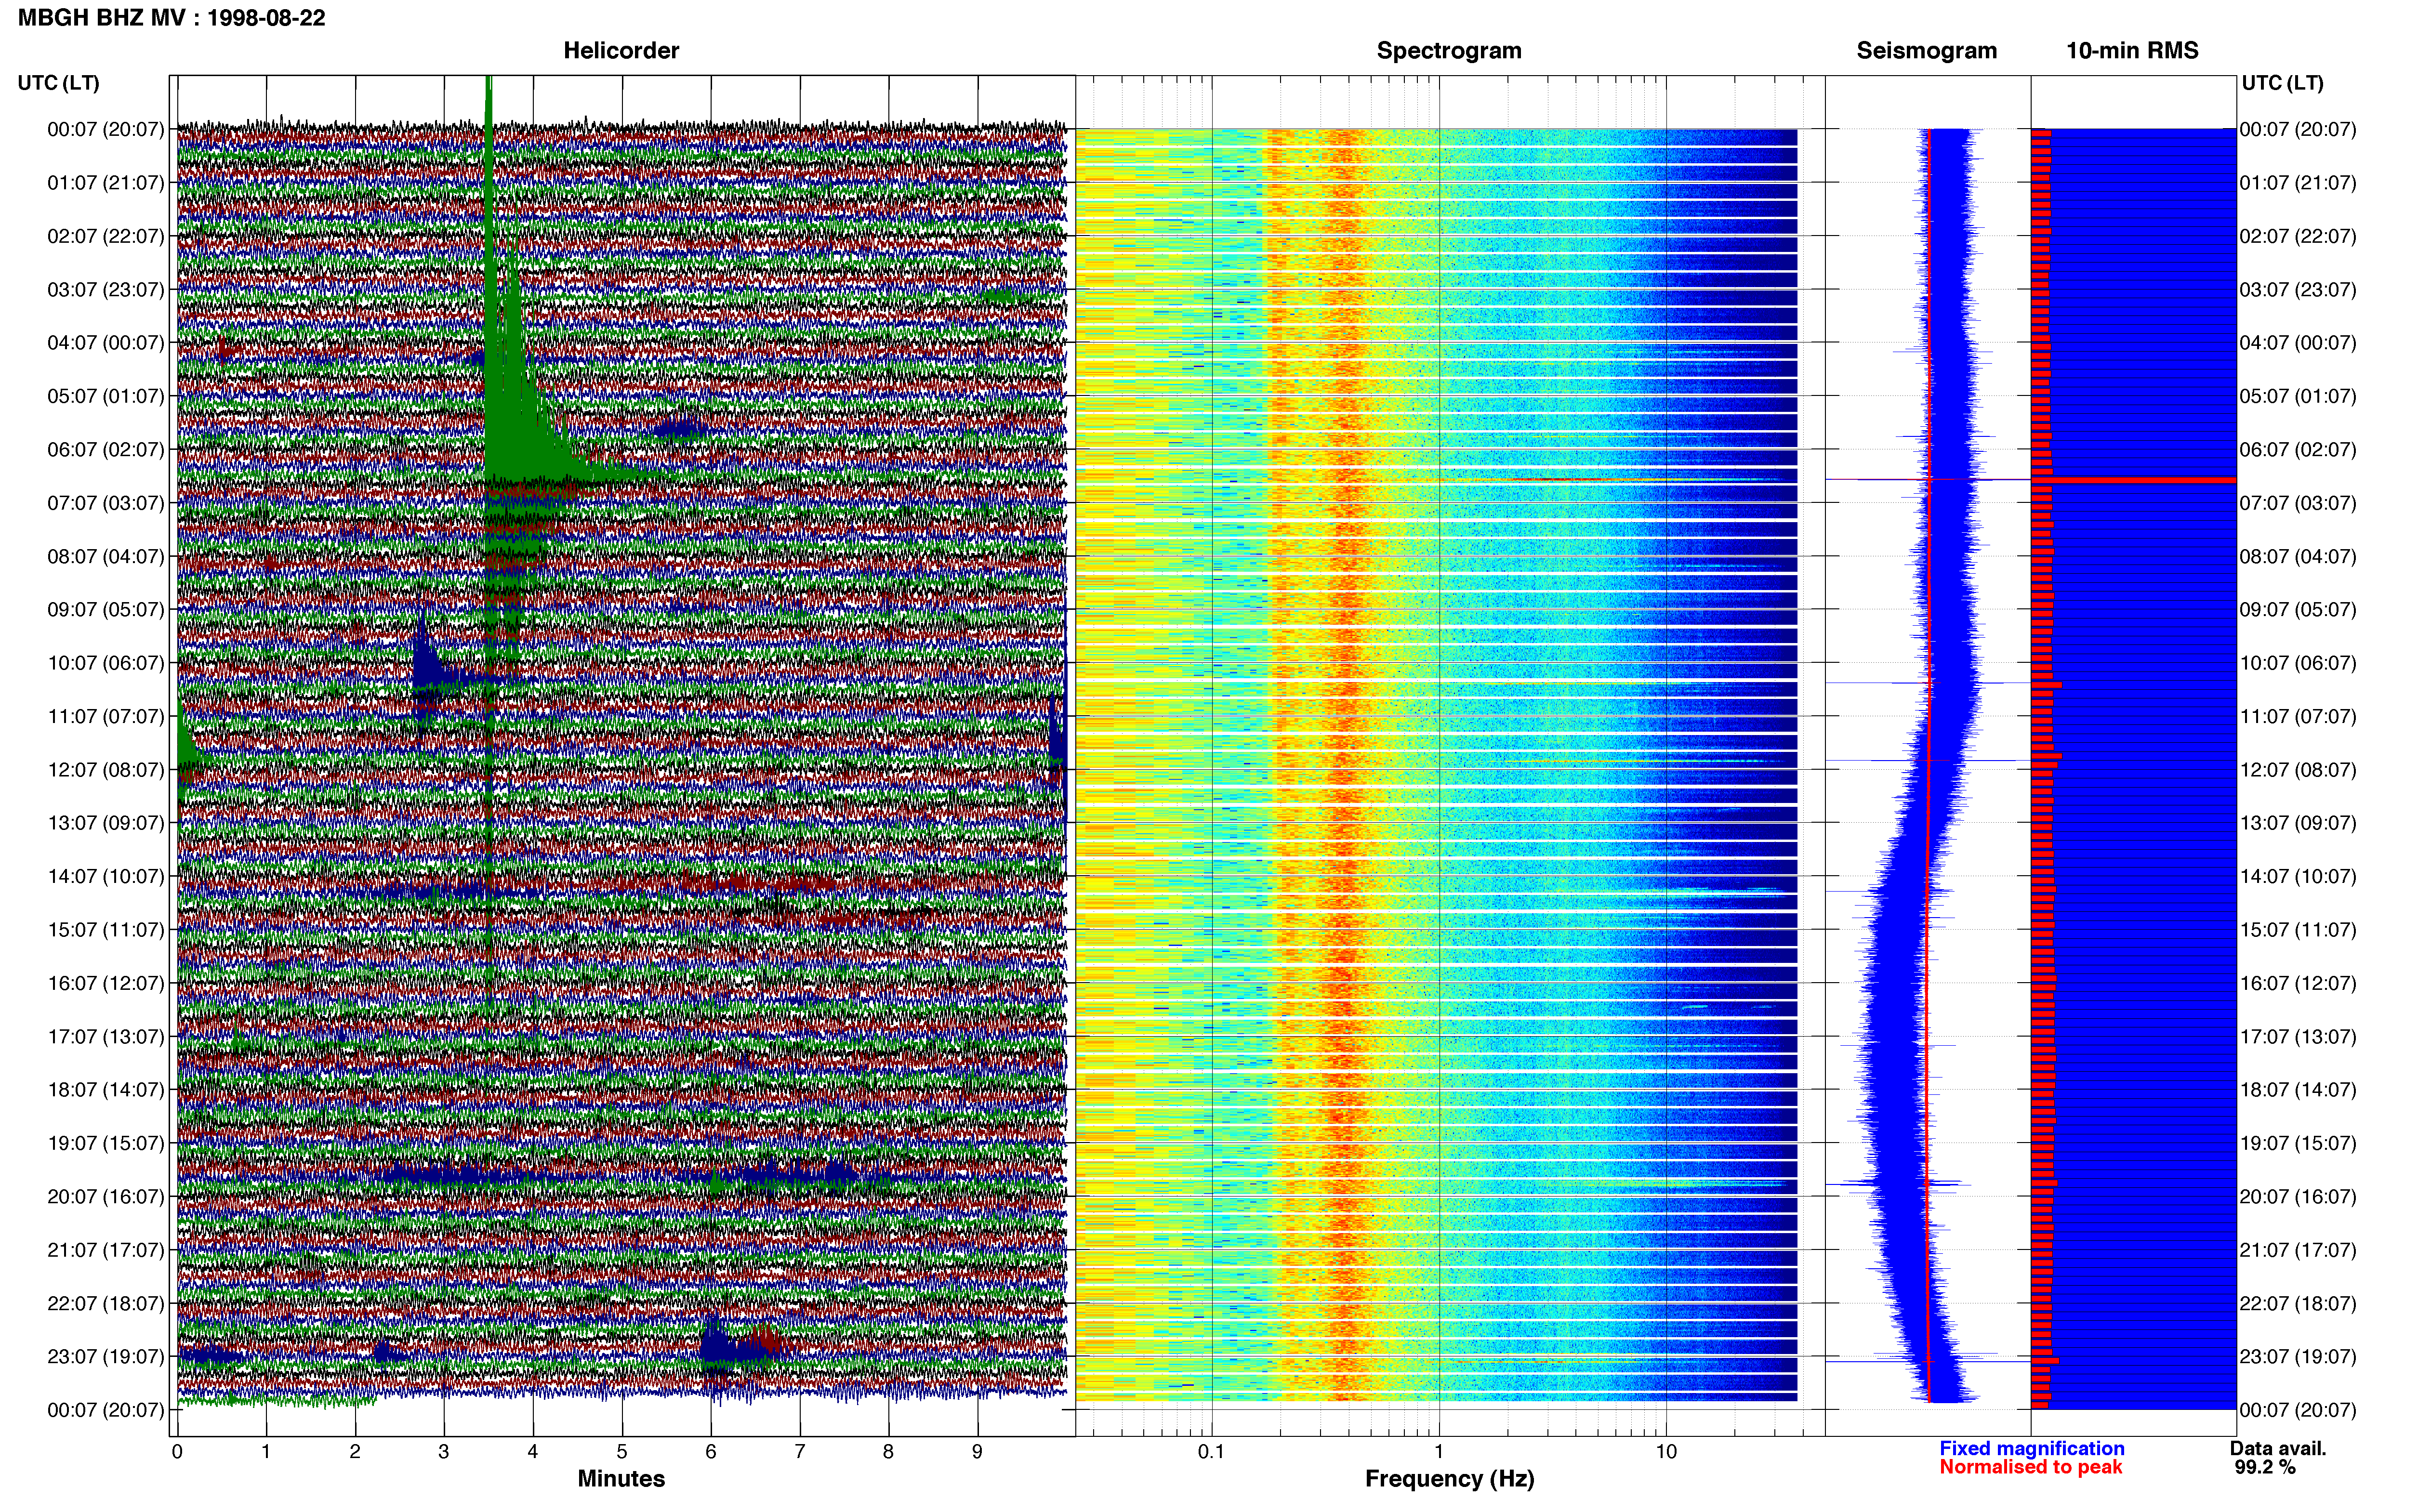Click the left '20:07 (16:07)' time label
This screenshot has height=1512, width=2418.
pos(106,1197)
